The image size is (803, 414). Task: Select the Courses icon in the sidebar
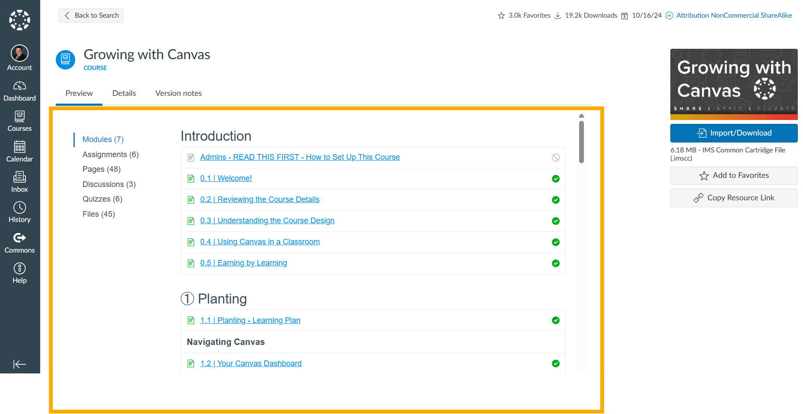[x=19, y=120]
